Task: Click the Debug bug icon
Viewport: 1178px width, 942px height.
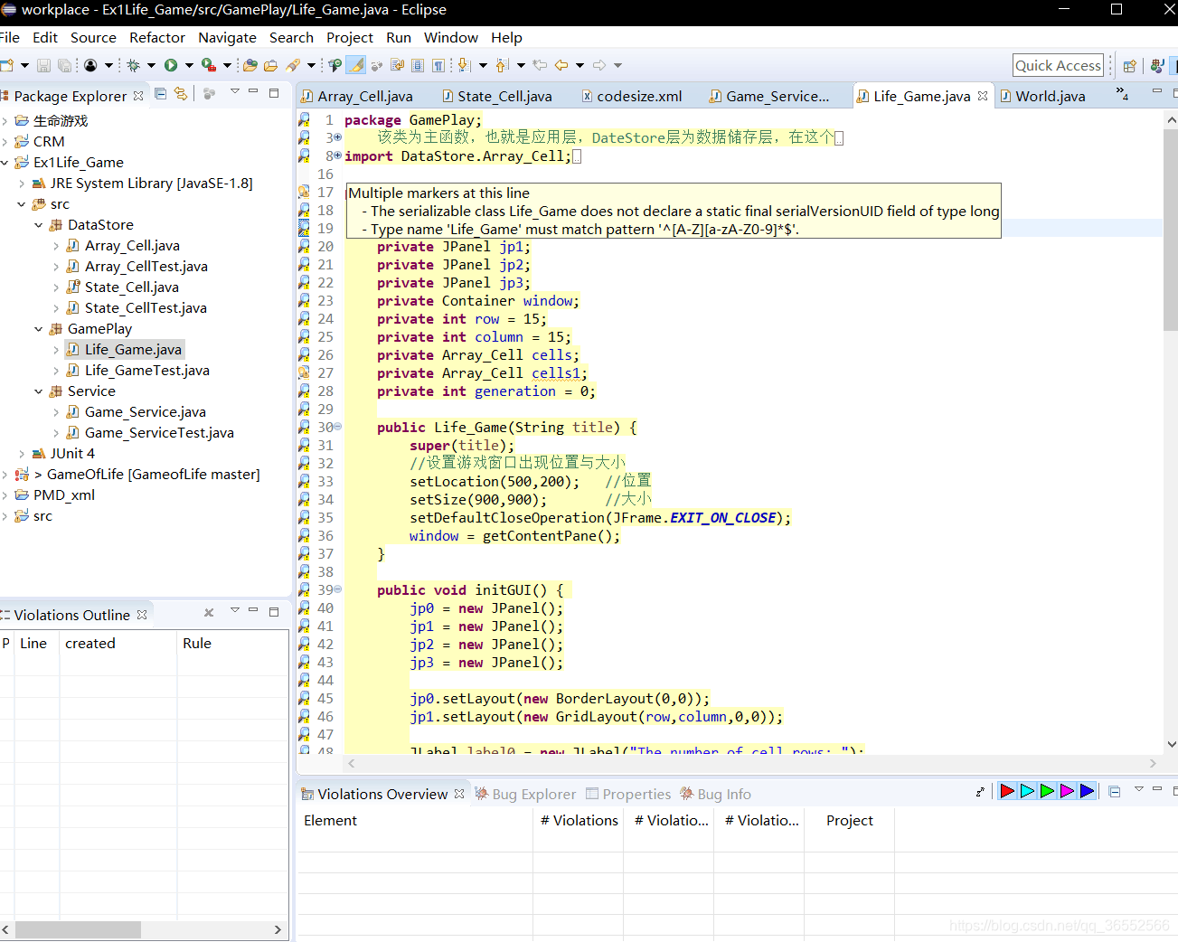Action: click(133, 65)
